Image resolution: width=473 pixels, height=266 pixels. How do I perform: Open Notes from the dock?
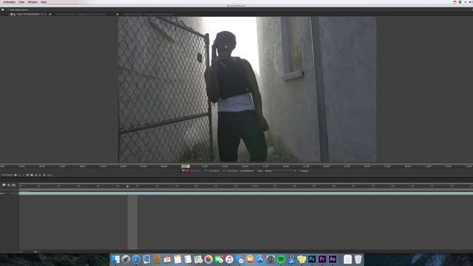[x=177, y=259]
